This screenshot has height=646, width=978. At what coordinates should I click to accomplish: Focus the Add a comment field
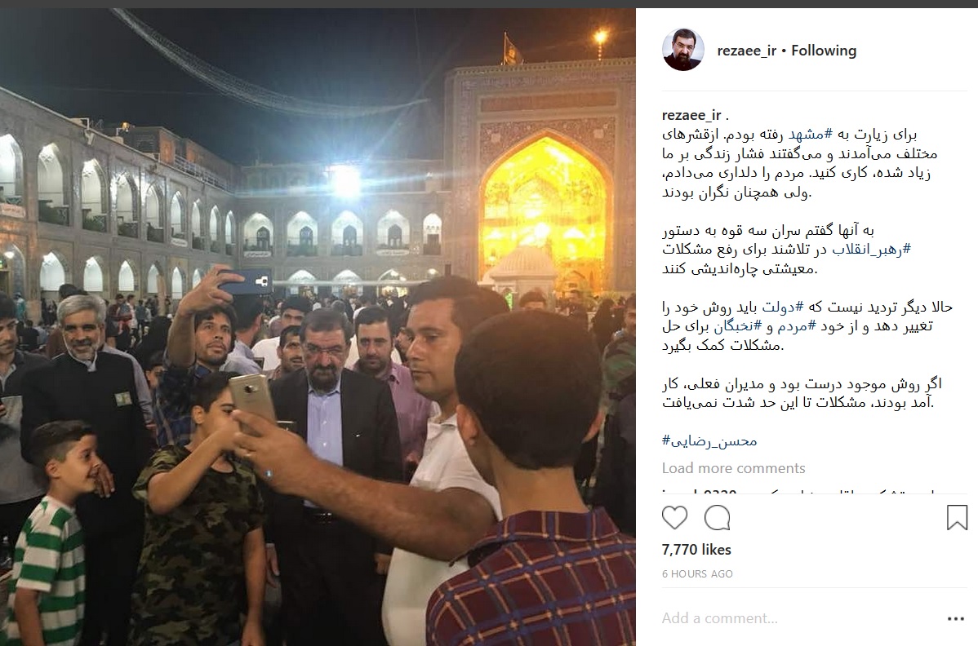(x=798, y=618)
